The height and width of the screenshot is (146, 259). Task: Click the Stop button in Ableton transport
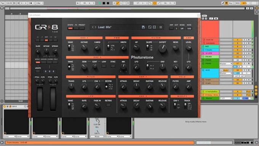(104, 3)
